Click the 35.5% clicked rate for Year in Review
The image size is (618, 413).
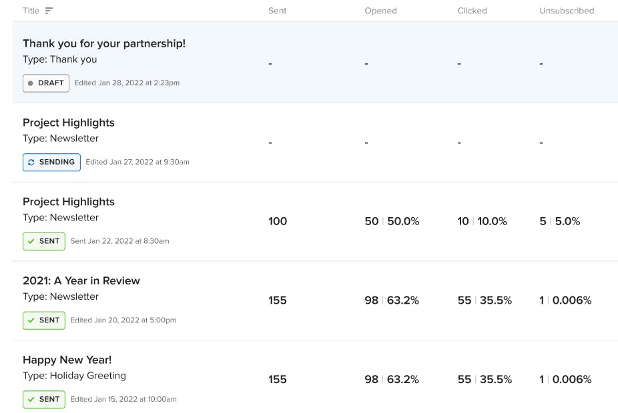coord(496,300)
